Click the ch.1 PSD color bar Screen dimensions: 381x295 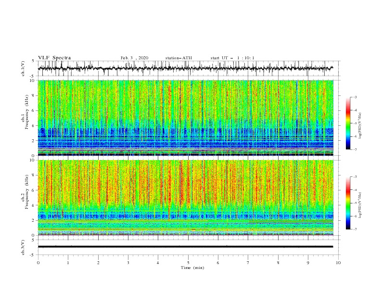pyautogui.click(x=348, y=123)
